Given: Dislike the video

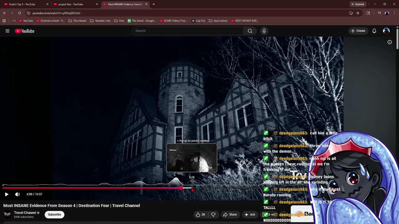Looking at the screenshot, I should click(213, 214).
